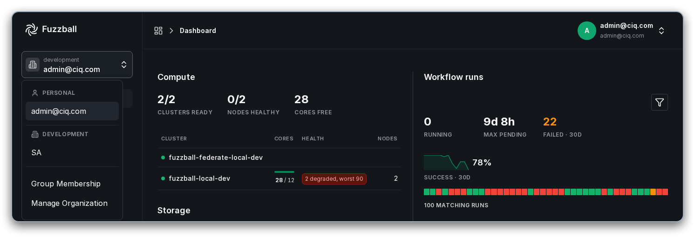
Task: Click the HEALTH column header
Action: pyautogui.click(x=313, y=138)
